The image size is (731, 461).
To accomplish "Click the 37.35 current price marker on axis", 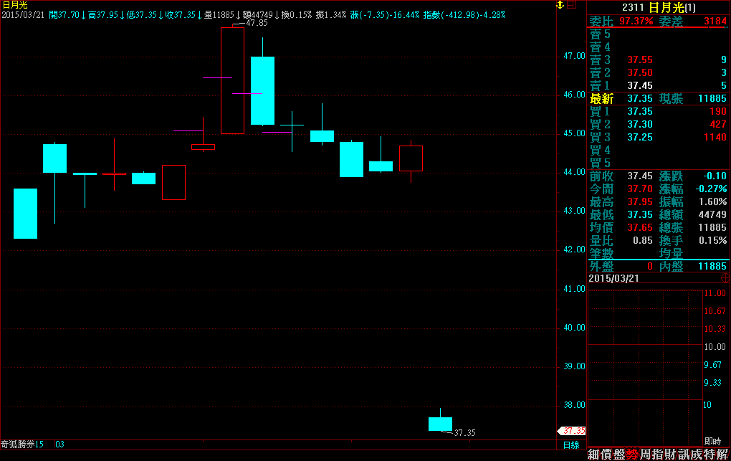I will click(572, 431).
